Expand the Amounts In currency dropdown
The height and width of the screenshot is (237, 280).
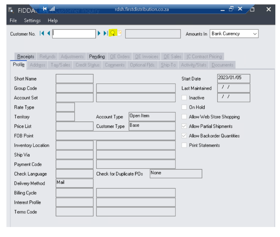pos(255,34)
